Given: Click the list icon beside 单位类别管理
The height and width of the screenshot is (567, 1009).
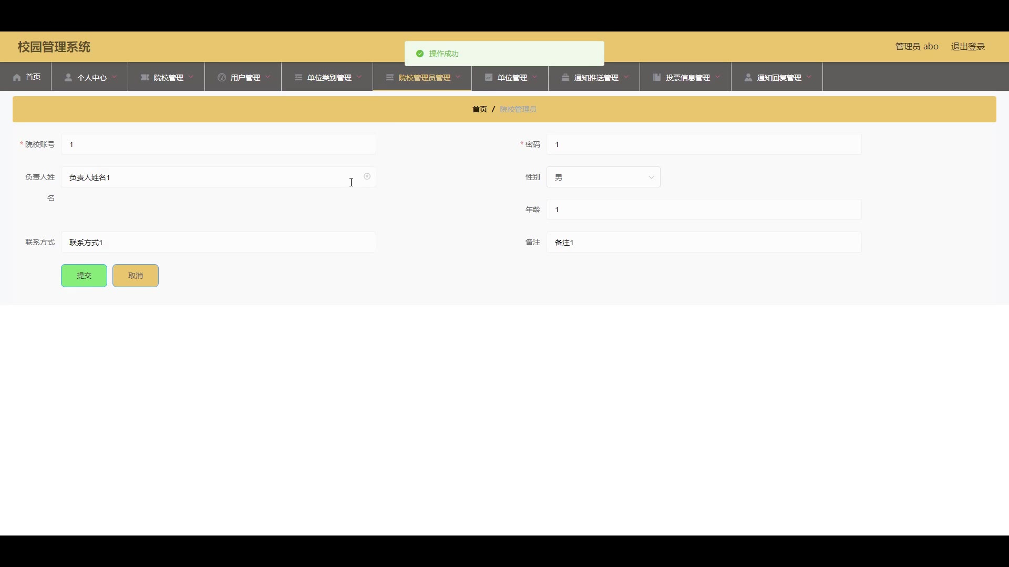Looking at the screenshot, I should (x=298, y=77).
